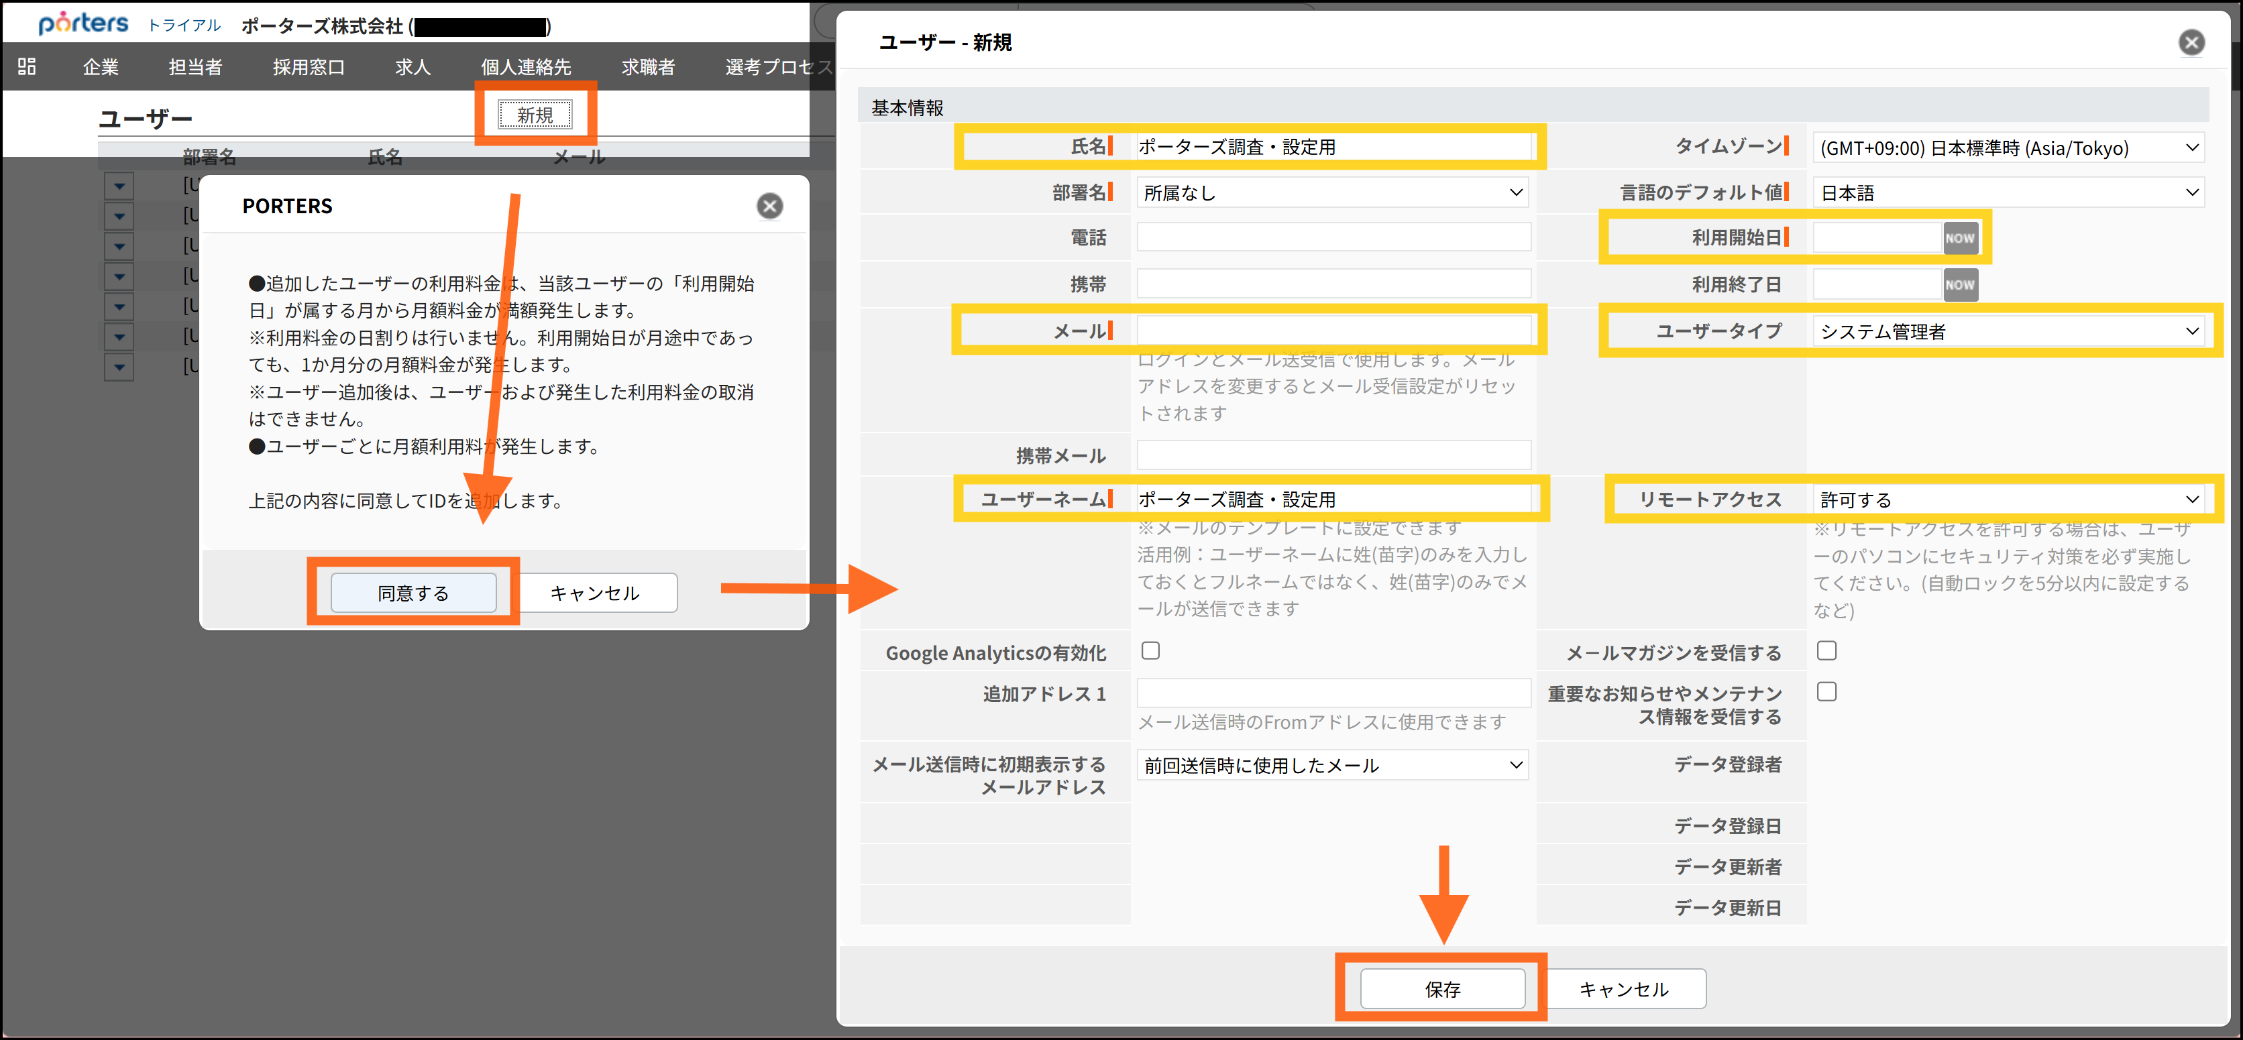Open メール送信時に初期表示するメールアドレス dropdown

[1332, 765]
